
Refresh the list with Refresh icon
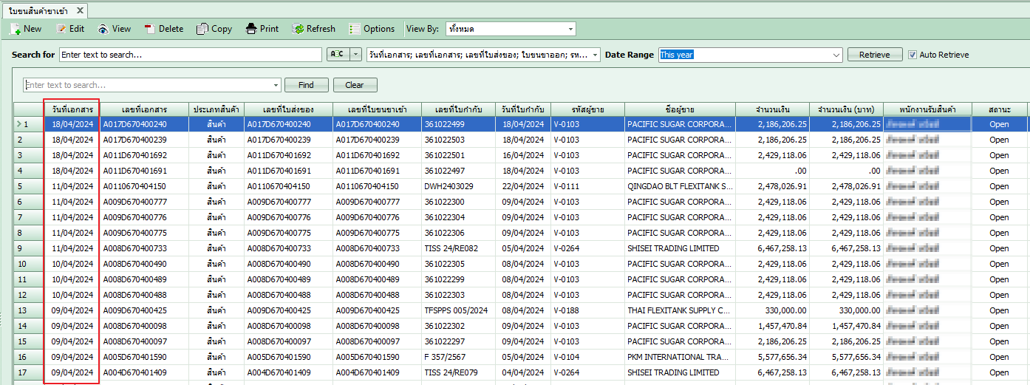298,29
